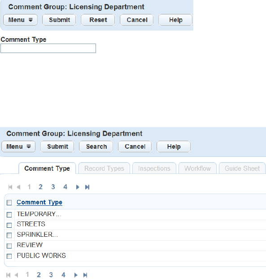This screenshot has width=266, height=279.
Task: Click the PUBLIC WORKS comment type text
Action: (41, 256)
